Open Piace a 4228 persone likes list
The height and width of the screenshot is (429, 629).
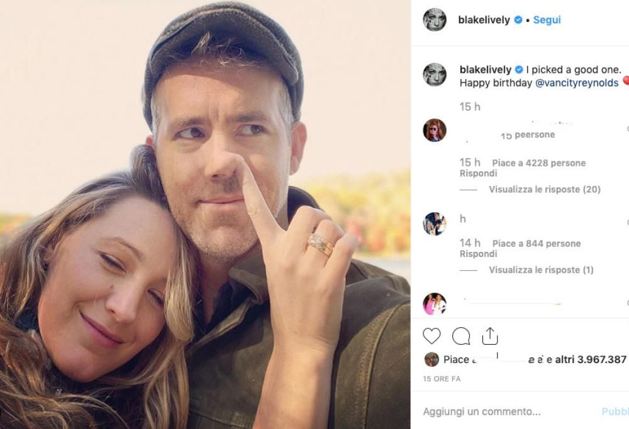[538, 163]
